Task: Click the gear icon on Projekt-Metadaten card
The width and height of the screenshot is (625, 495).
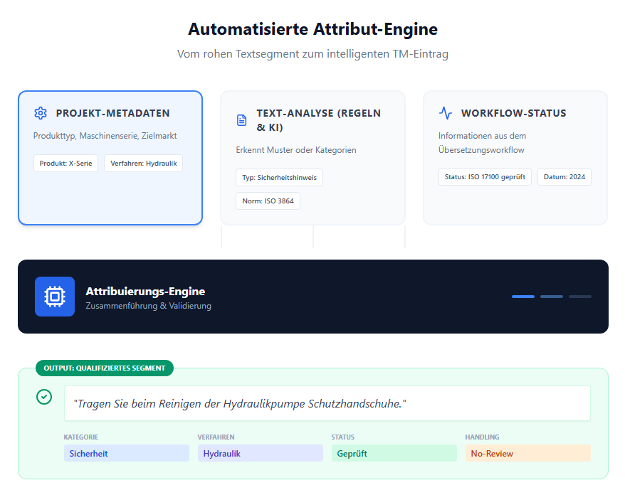Action: (41, 112)
